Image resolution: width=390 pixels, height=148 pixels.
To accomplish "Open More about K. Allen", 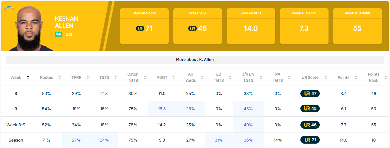I will coord(195,60).
